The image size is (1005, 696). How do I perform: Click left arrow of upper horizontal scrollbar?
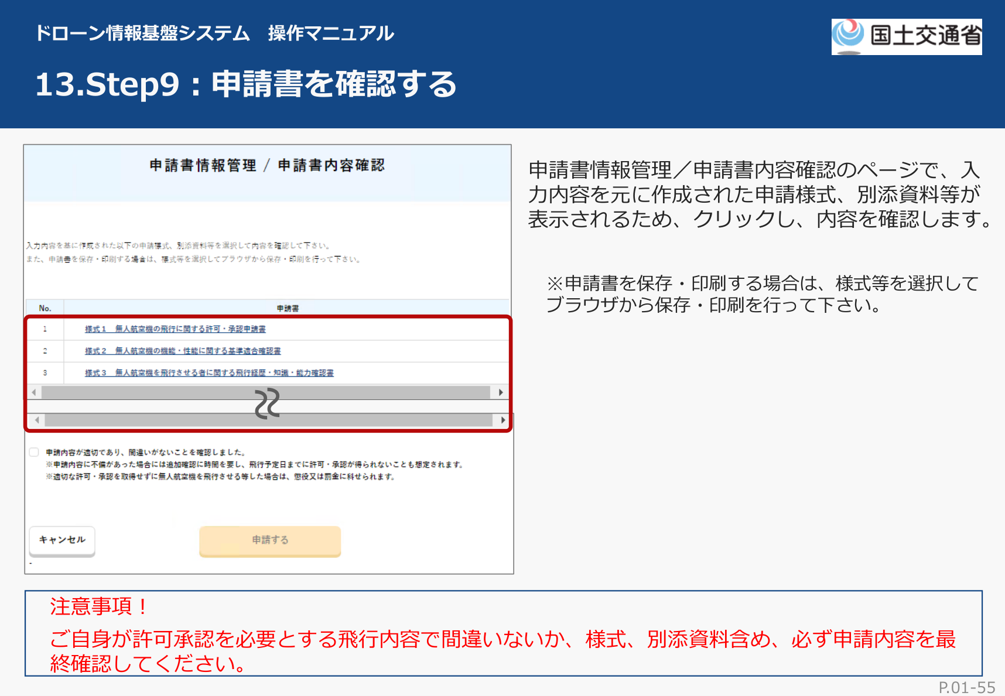click(34, 392)
